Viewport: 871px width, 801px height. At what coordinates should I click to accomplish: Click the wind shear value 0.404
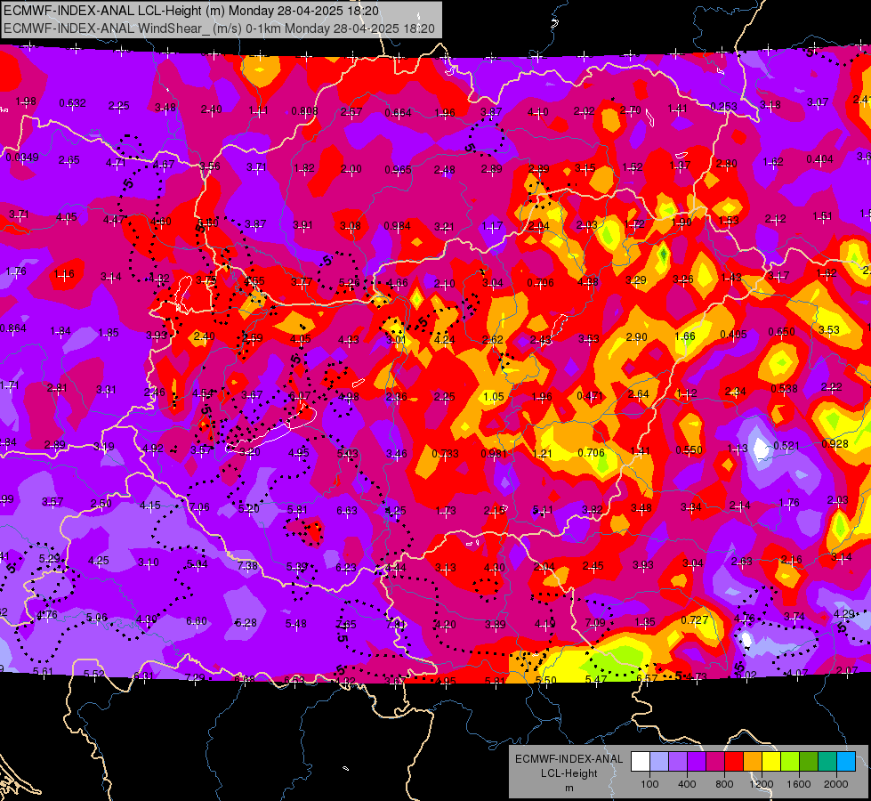click(820, 159)
